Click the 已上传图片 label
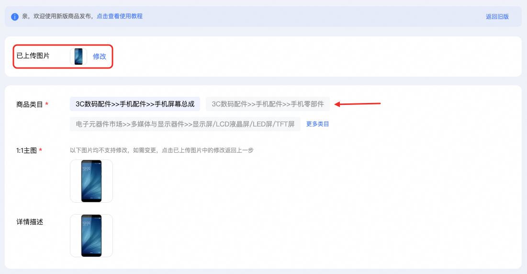The width and height of the screenshot is (527, 274). click(33, 56)
